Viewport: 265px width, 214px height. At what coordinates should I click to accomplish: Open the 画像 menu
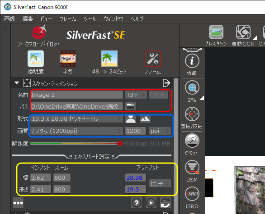9,18
